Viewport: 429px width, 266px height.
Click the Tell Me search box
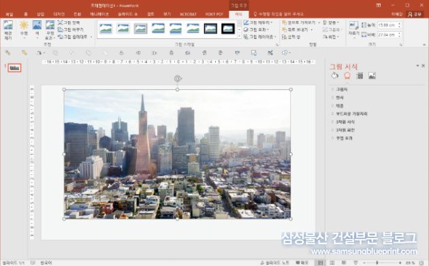[279, 14]
